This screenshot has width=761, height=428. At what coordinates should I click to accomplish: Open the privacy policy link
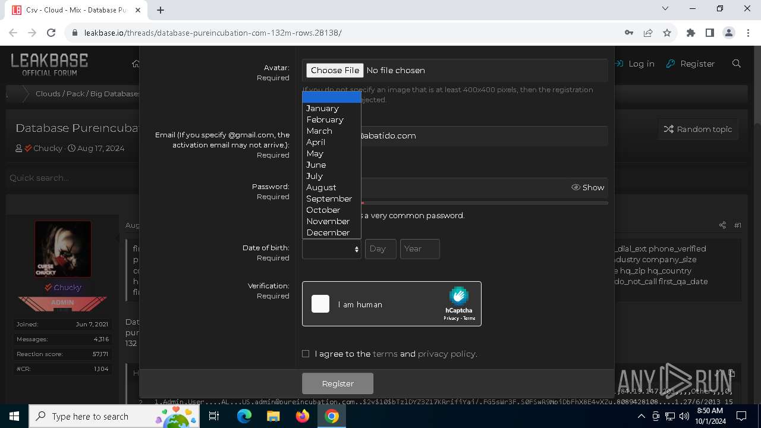[446, 354]
